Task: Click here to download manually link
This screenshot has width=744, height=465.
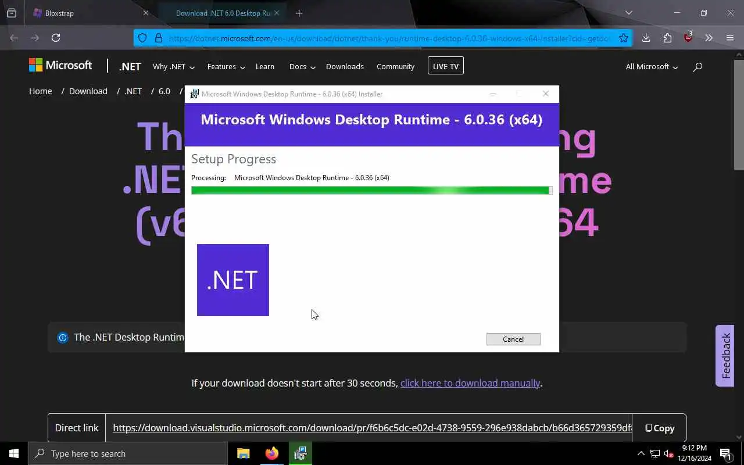Action: pyautogui.click(x=470, y=383)
